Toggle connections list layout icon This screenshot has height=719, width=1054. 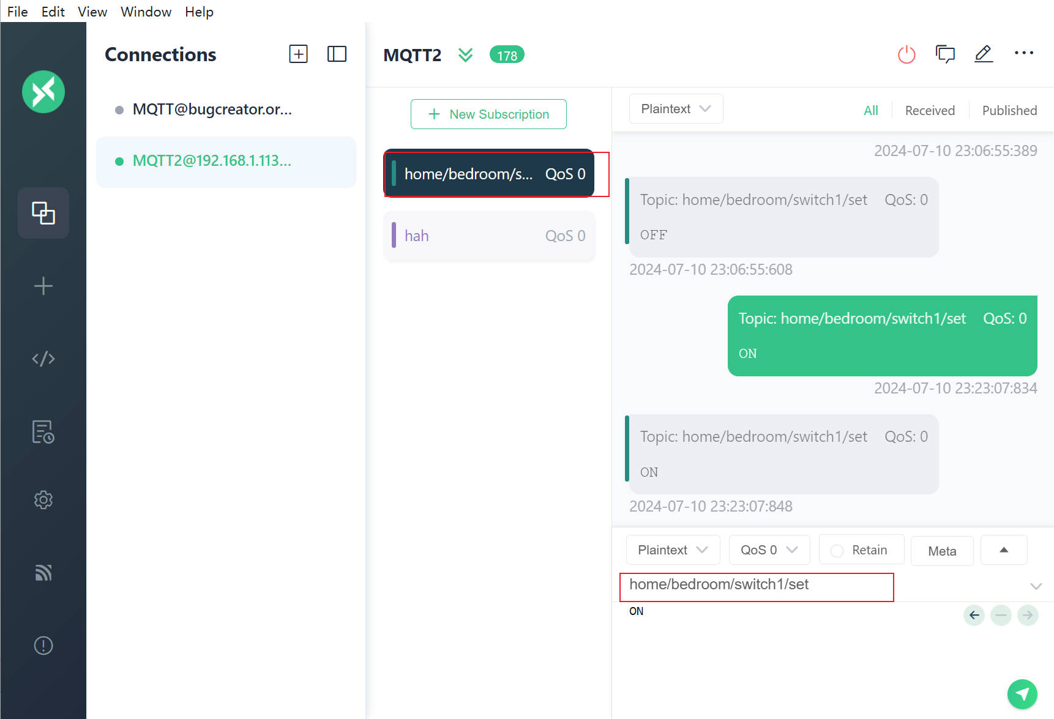point(337,54)
